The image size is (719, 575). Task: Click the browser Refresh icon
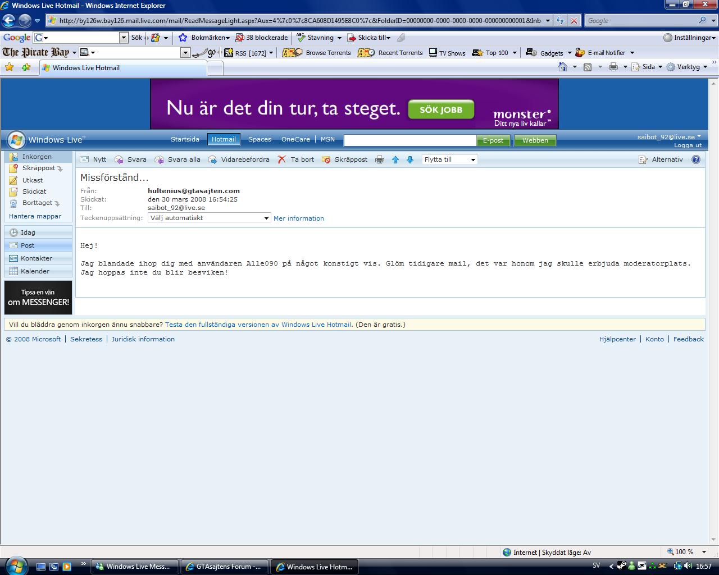(560, 21)
